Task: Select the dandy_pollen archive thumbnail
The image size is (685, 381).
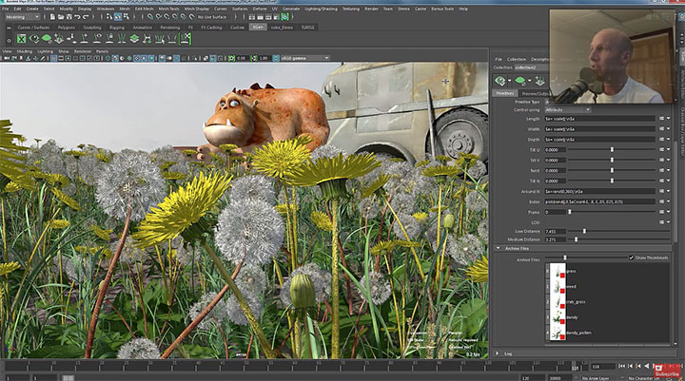Action: click(x=558, y=333)
